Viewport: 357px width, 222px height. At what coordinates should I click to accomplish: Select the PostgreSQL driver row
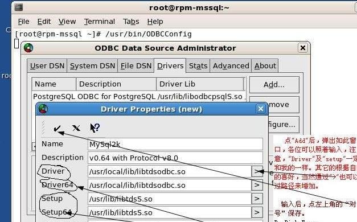139,97
